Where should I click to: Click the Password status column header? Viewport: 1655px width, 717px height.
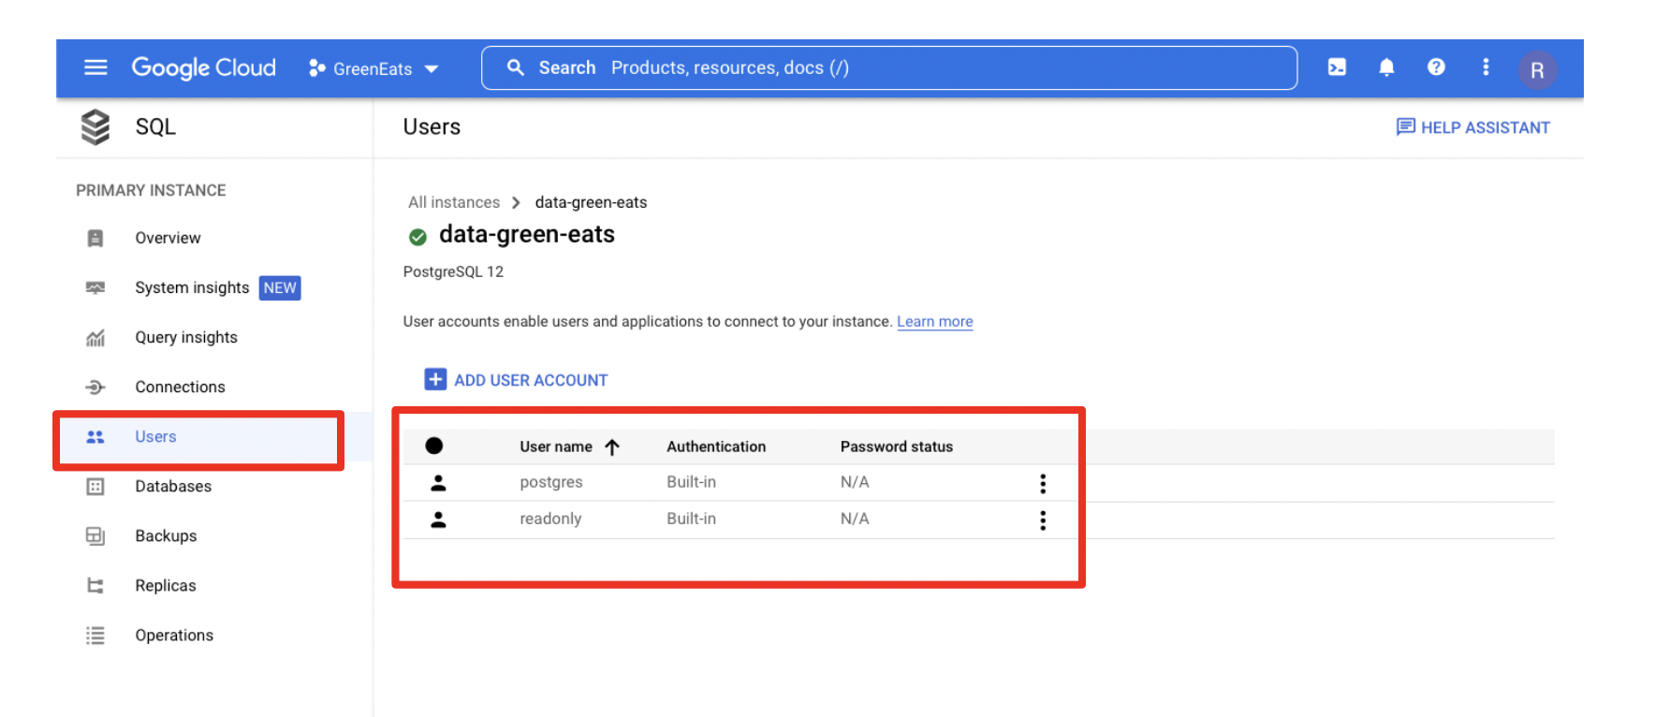897,446
